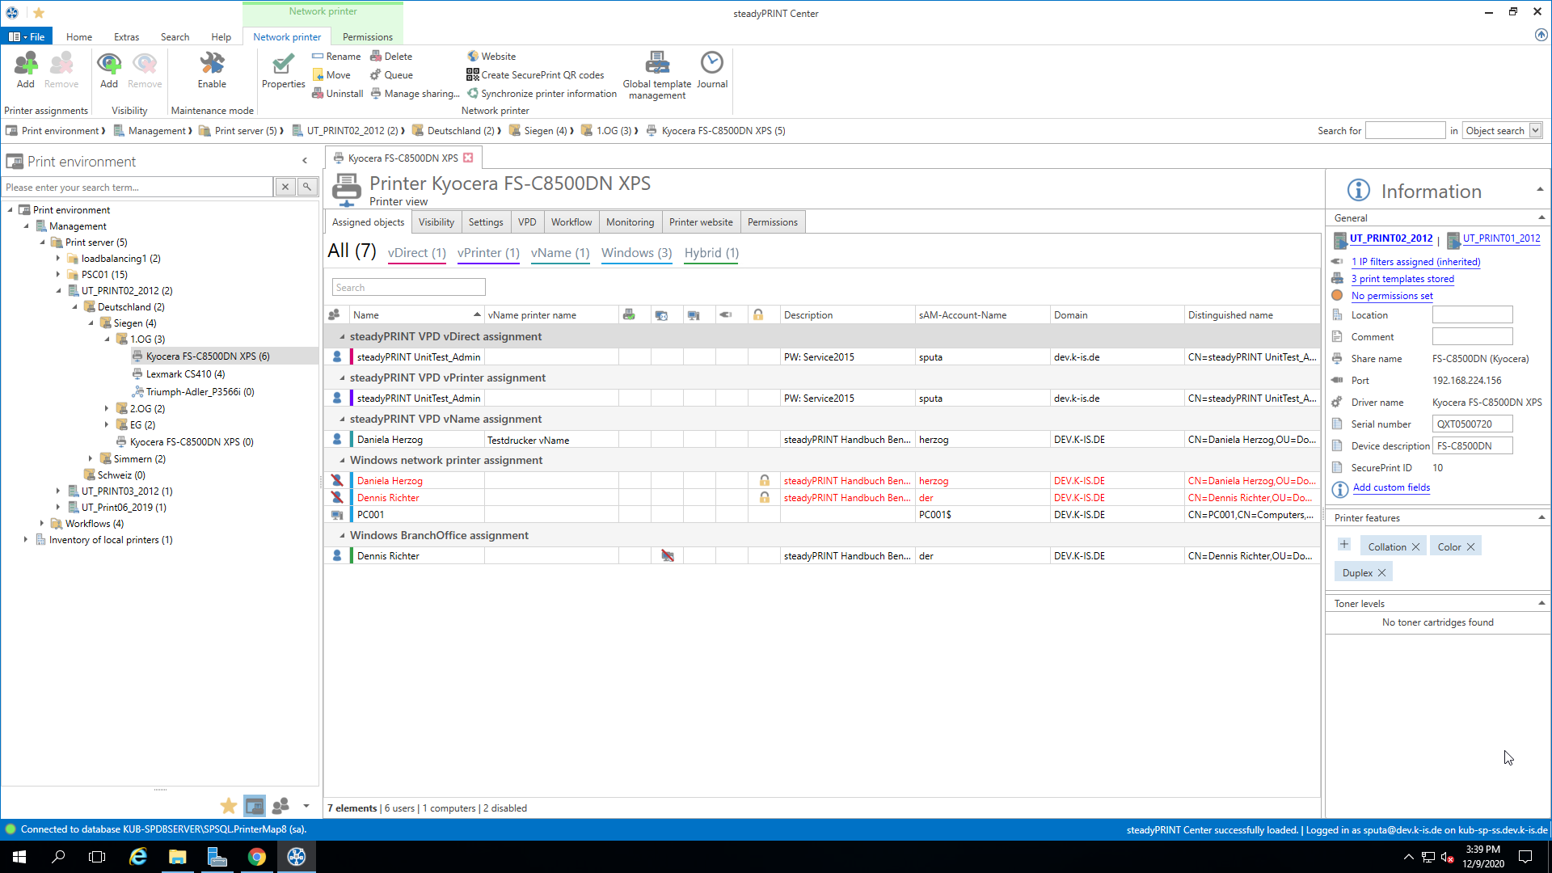Open 3 print templates stored link
This screenshot has height=873, width=1552.
click(x=1402, y=279)
